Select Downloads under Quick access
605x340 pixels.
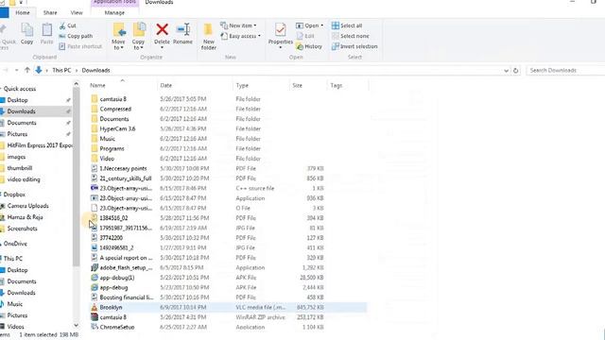[x=21, y=111]
